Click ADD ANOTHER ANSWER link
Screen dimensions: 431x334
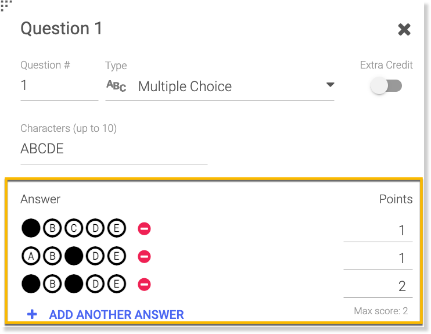pos(116,315)
